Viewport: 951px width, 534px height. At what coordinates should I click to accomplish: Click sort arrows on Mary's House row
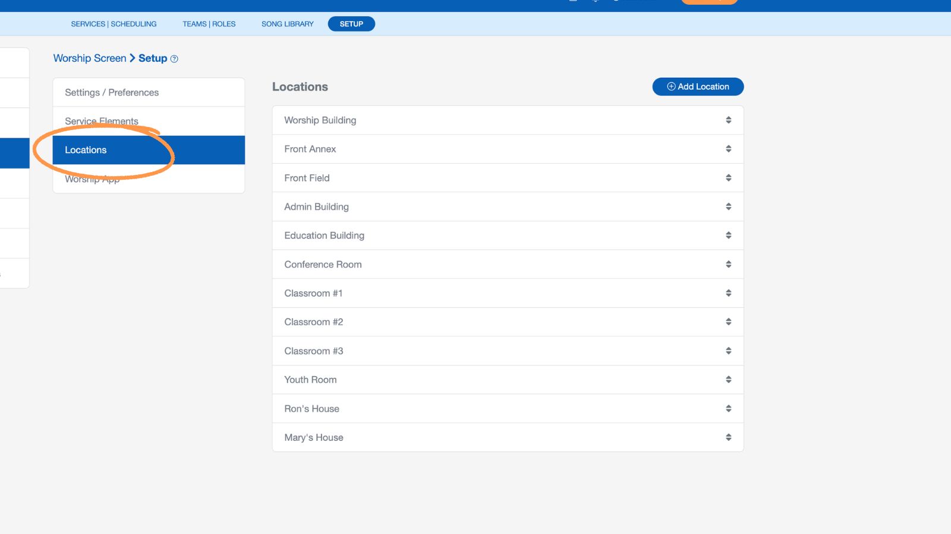click(728, 437)
